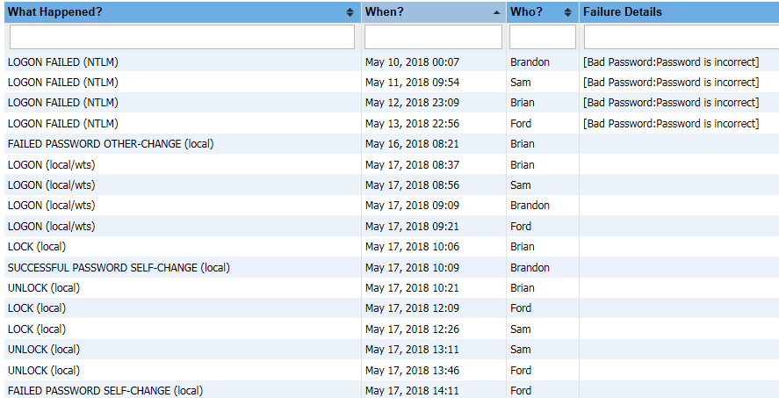Select the May 17, 2018 12:26 date cell
This screenshot has width=779, height=398.
(413, 329)
